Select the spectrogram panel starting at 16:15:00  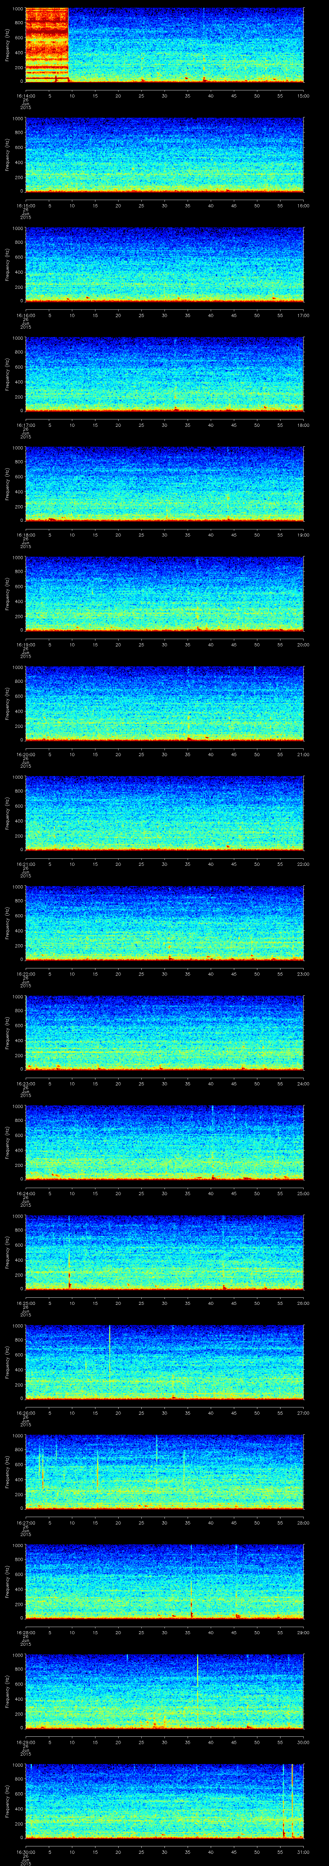(x=165, y=156)
